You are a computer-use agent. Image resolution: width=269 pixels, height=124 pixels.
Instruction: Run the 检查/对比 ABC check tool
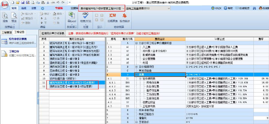(85, 17)
